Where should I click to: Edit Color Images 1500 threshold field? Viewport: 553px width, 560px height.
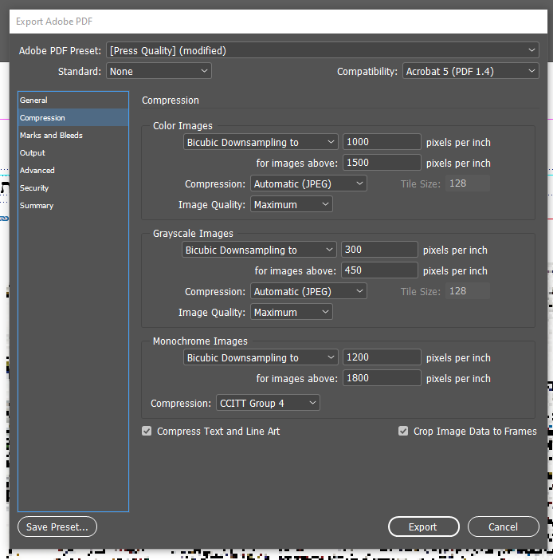382,163
